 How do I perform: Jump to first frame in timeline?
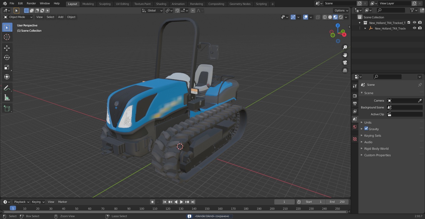tap(165, 202)
